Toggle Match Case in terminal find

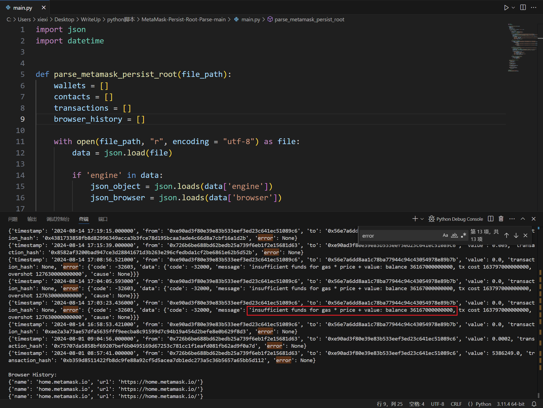point(445,235)
